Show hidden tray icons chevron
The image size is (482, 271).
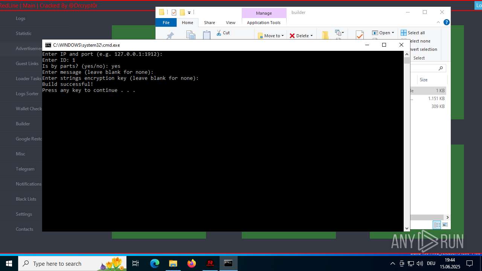392,263
